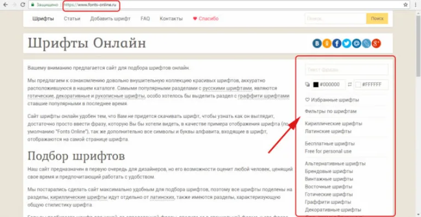Open the FAQ menu item
This screenshot has width=421, height=217.
tap(145, 19)
